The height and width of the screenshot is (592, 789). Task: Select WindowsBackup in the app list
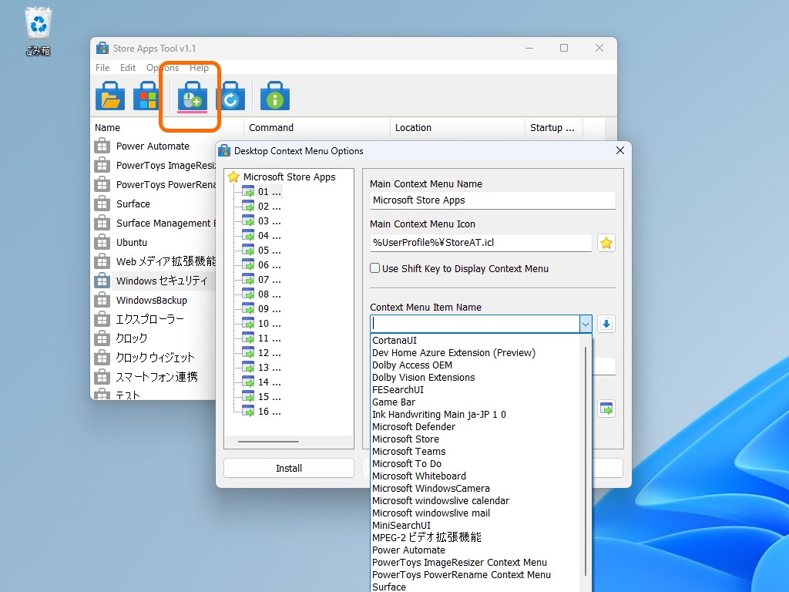[152, 301]
